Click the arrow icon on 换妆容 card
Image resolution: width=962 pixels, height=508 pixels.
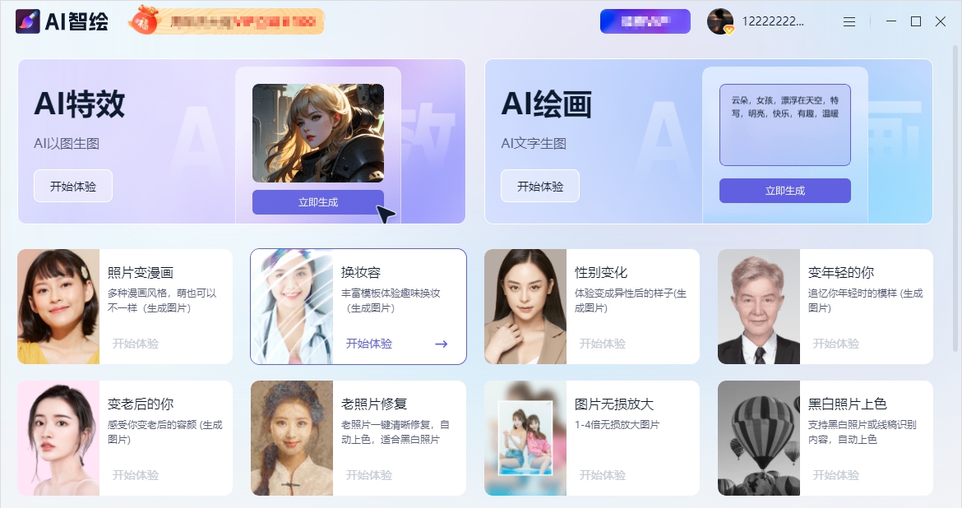point(441,344)
